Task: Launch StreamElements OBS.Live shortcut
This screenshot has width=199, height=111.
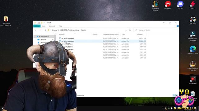Action: (x=193, y=66)
